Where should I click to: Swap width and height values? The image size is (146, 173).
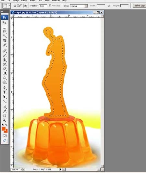coord(109,6)
